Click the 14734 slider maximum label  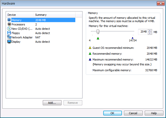[133, 40]
